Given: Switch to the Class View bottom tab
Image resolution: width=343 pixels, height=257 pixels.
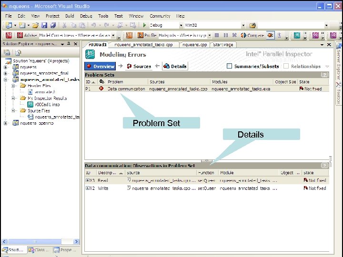Looking at the screenshot, I should [40, 249].
